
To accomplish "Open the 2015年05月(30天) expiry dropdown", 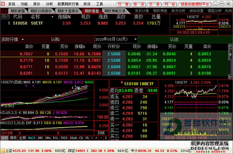I will [x=116, y=39].
